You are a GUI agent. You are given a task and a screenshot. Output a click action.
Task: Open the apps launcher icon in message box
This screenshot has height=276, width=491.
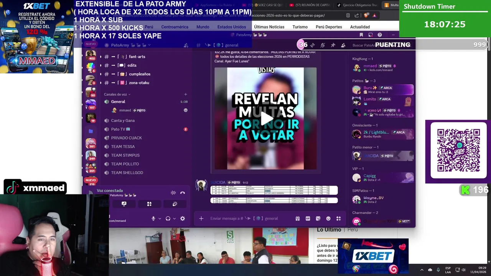point(338,219)
